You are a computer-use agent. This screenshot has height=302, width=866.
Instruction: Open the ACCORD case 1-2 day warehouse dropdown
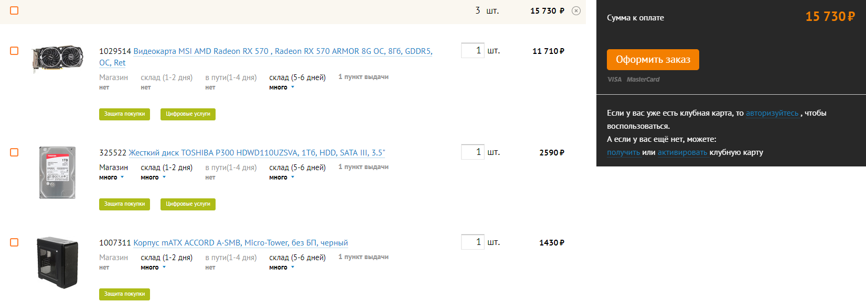pyautogui.click(x=153, y=267)
